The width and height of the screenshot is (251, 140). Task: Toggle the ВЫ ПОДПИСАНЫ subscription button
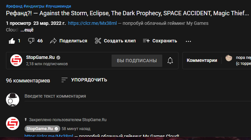(137, 61)
